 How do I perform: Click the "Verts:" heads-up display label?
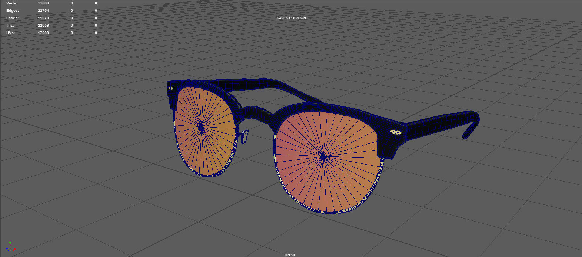point(12,3)
